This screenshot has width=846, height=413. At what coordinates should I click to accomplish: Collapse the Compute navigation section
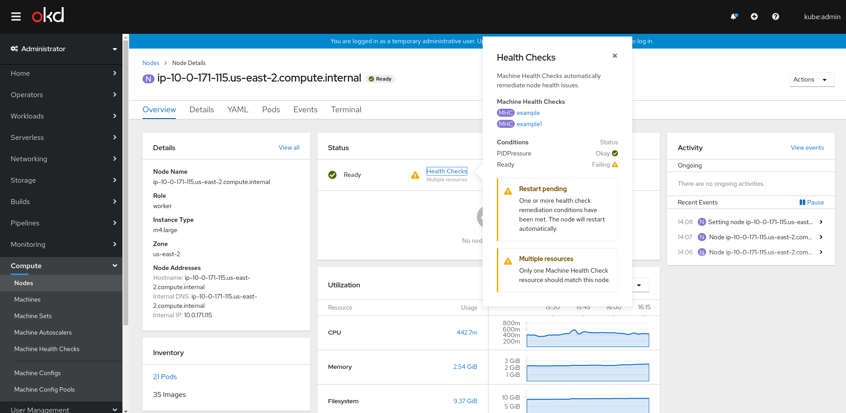tap(61, 266)
